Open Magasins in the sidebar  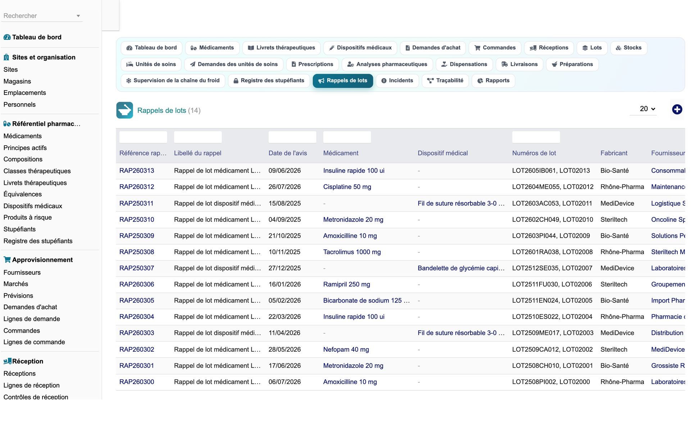pyautogui.click(x=17, y=81)
